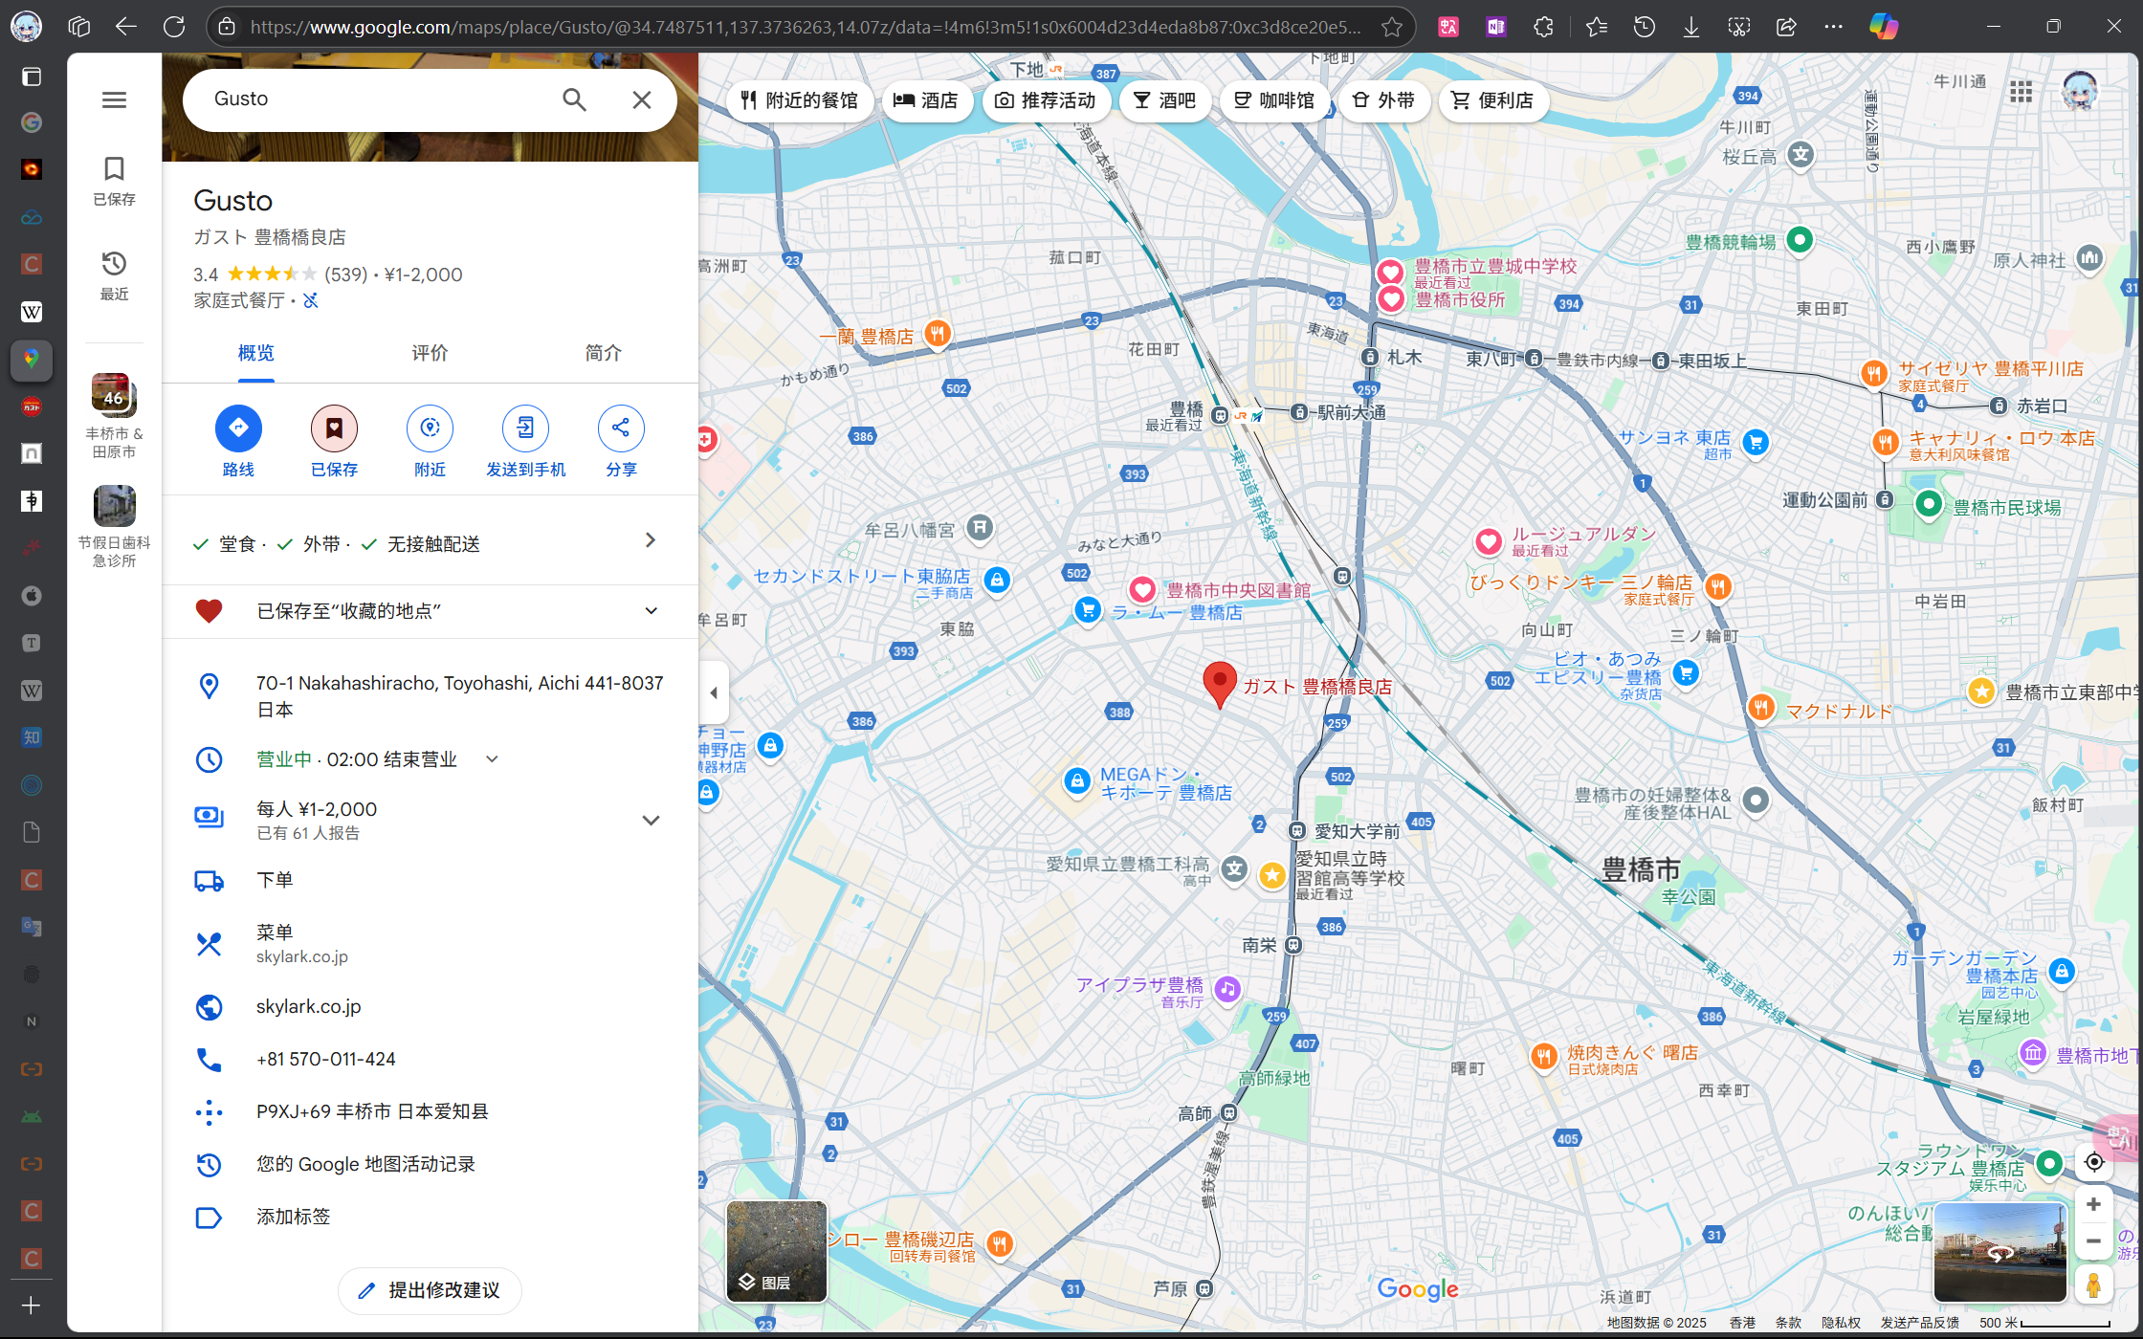Clear the Gusto search with X
Image resolution: width=2143 pixels, height=1339 pixels.
[x=642, y=99]
